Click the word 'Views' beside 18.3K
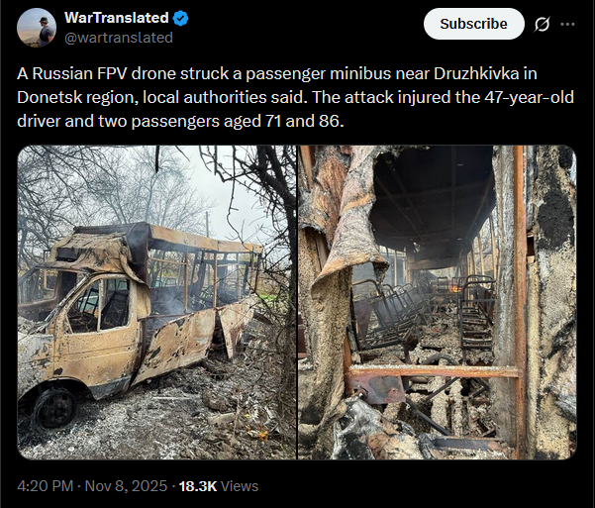 (x=240, y=486)
